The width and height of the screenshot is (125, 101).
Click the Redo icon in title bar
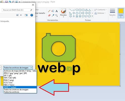(13, 2)
